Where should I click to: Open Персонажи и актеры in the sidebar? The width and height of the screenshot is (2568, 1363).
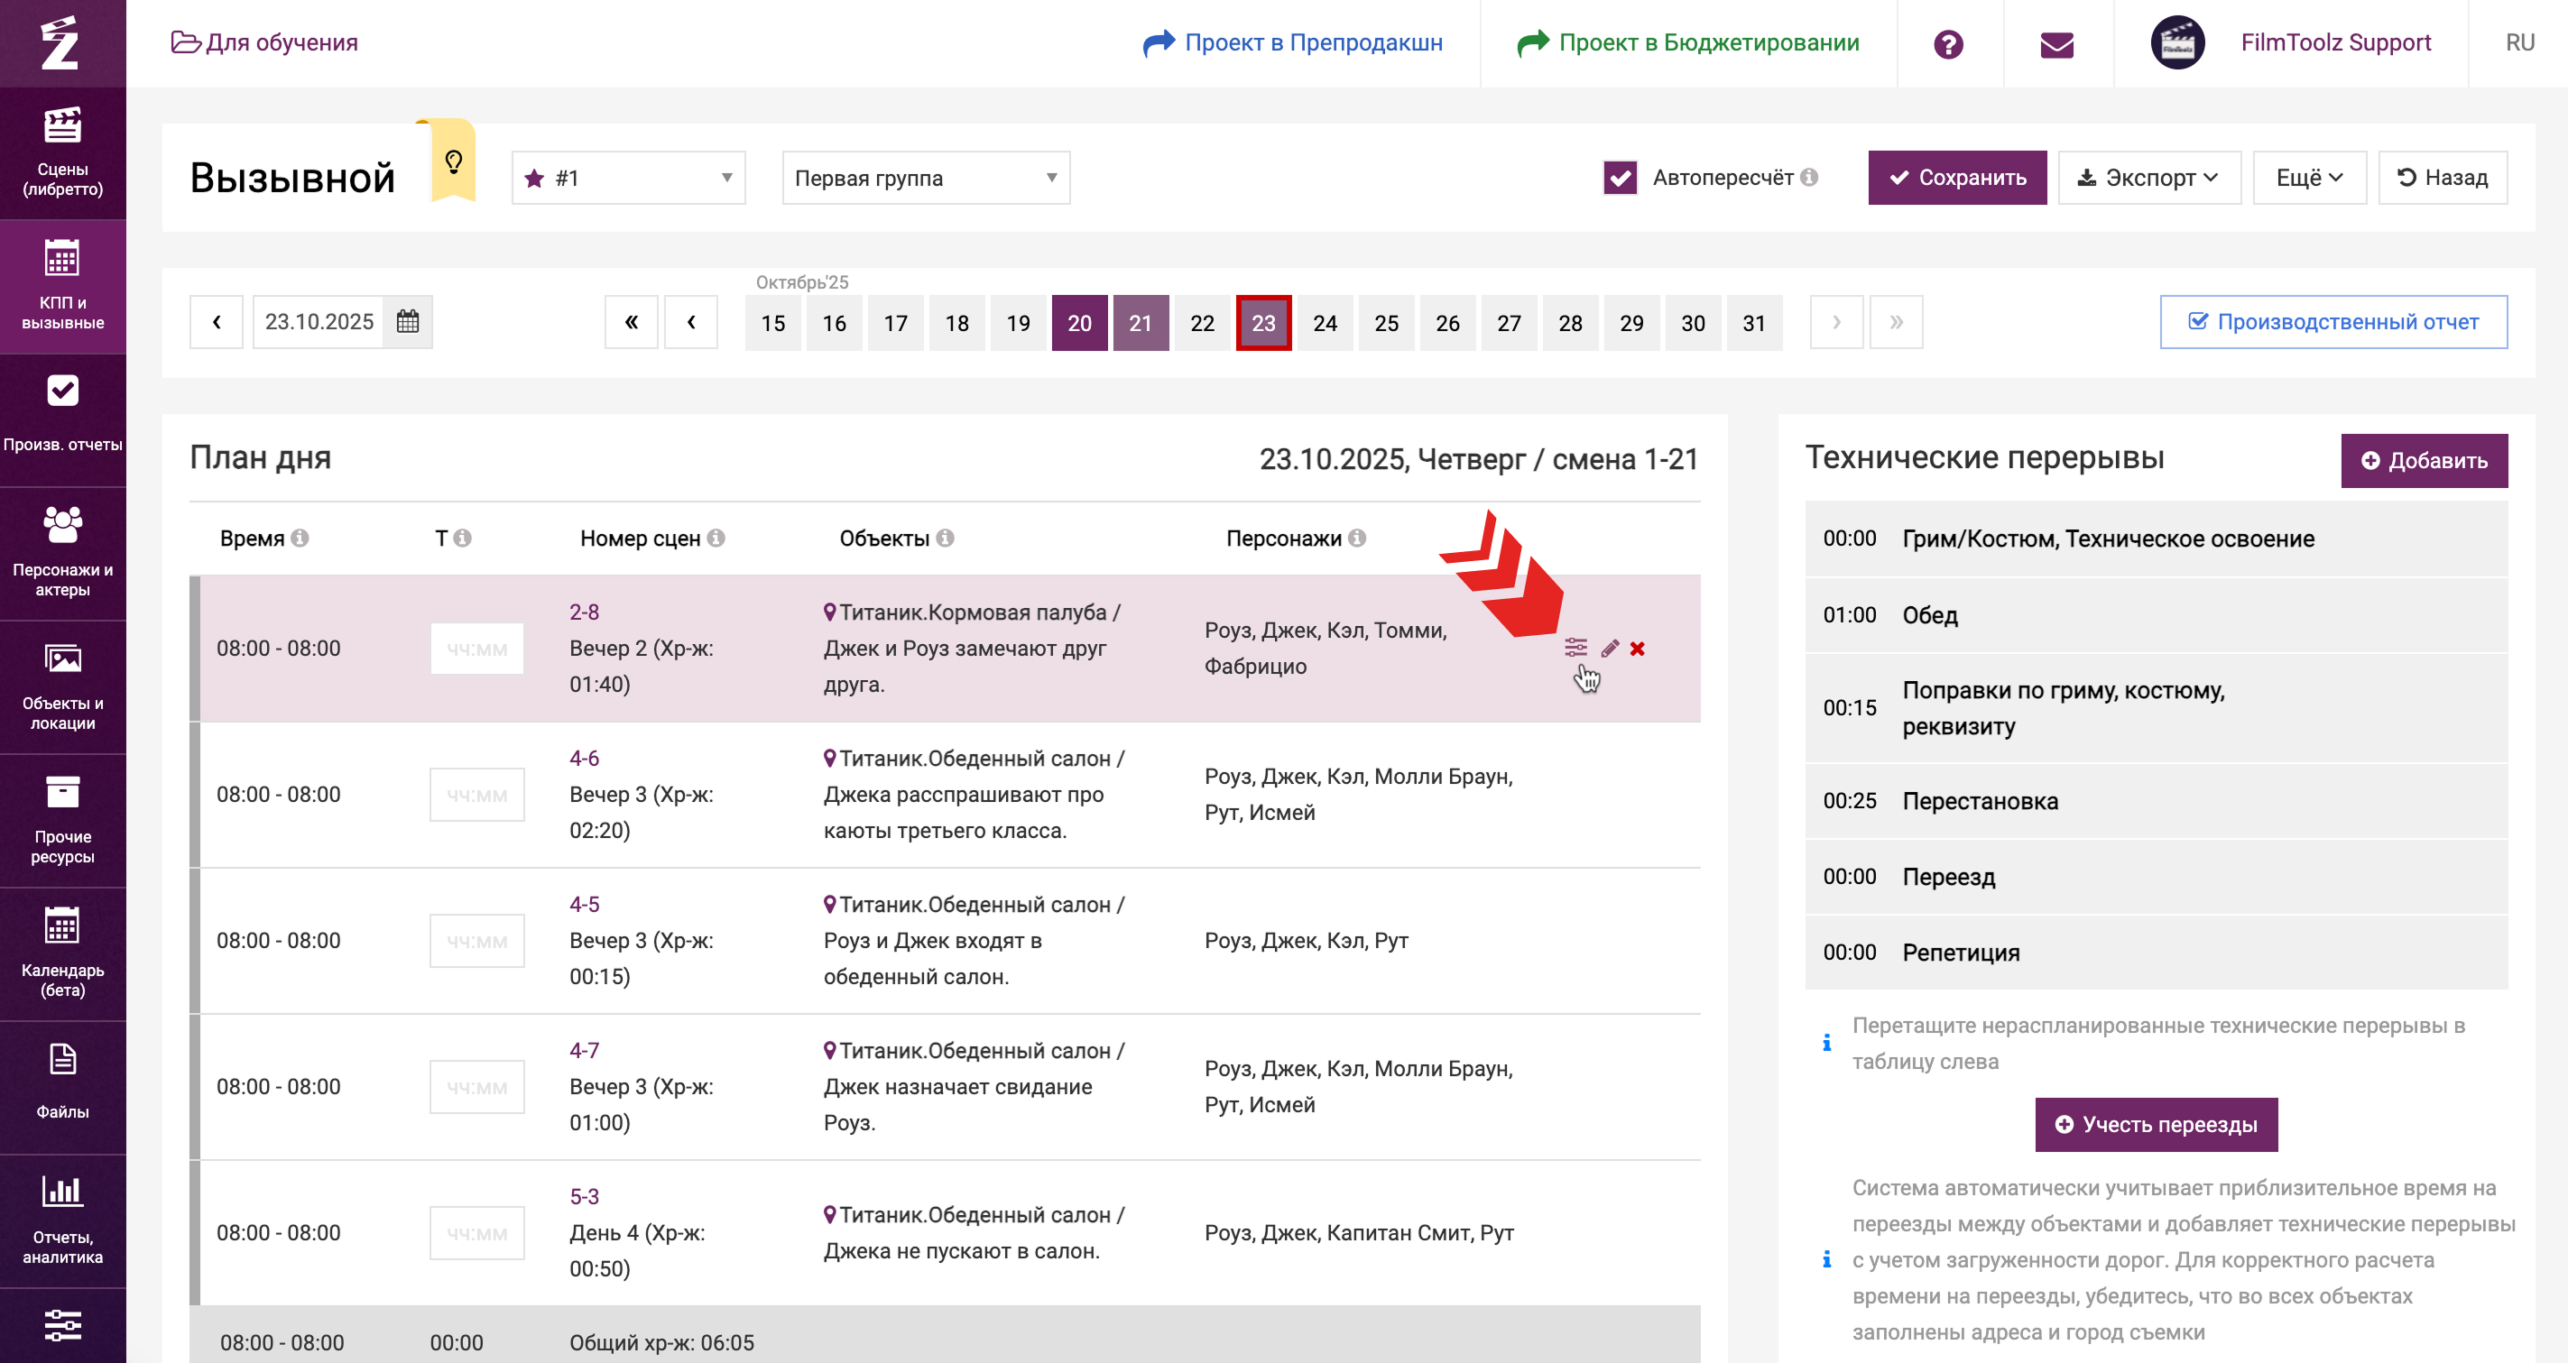(63, 553)
